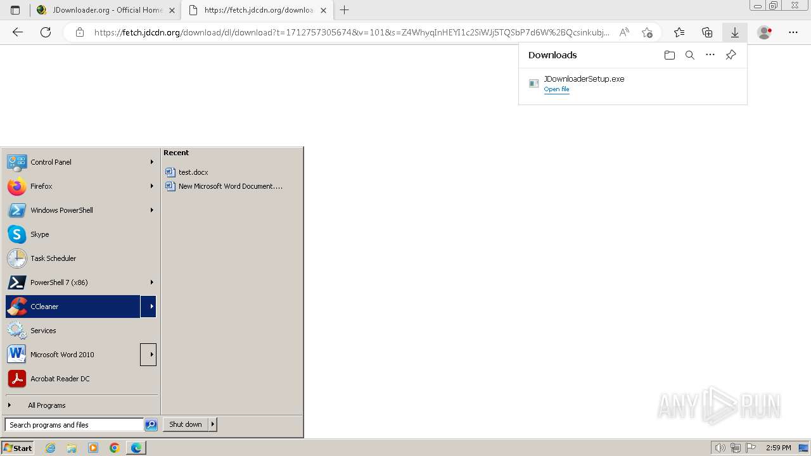
Task: Click the Open file link for JDownloaderSetup.exe
Action: 556,89
